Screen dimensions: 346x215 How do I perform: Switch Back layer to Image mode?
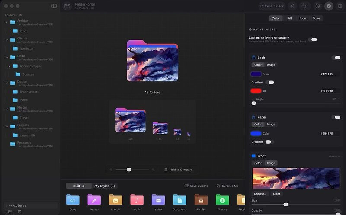[x=271, y=65]
